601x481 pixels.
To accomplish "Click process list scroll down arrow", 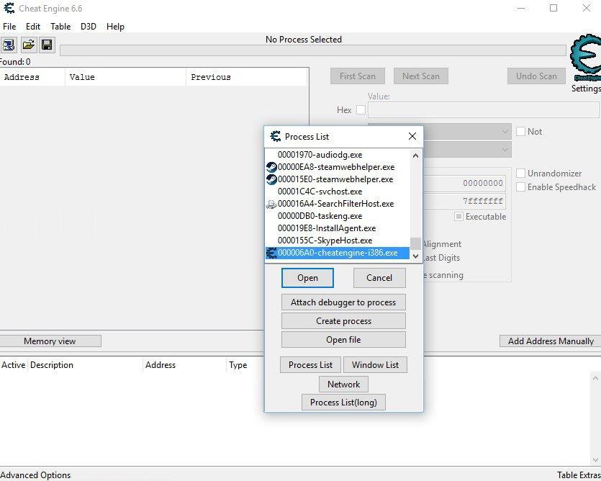I will click(415, 256).
